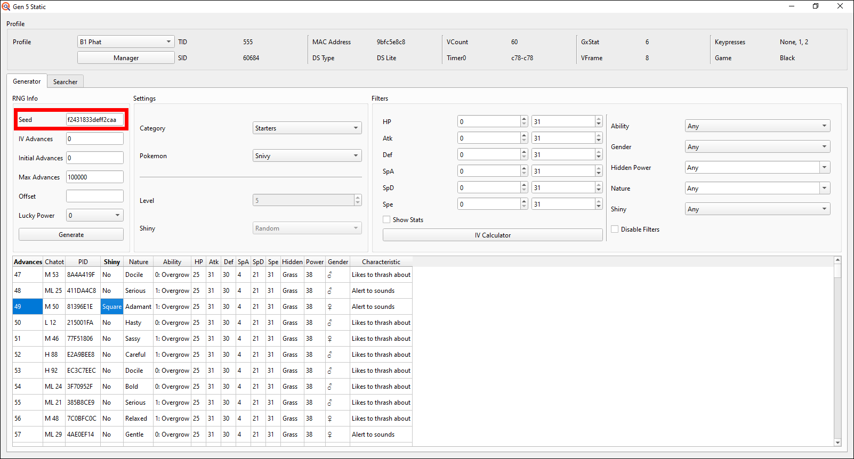
Task: Open the Ability filter dropdown
Action: 758,126
